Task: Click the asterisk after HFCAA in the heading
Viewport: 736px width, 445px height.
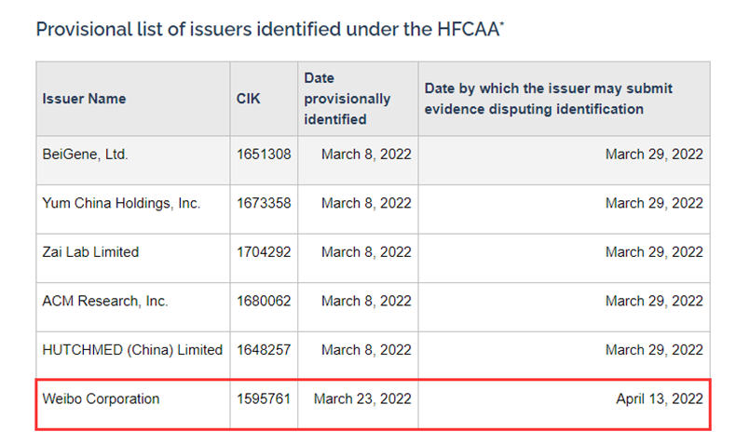Action: point(502,23)
